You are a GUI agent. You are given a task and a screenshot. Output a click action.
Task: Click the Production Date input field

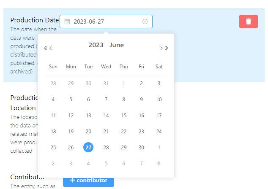tap(106, 22)
